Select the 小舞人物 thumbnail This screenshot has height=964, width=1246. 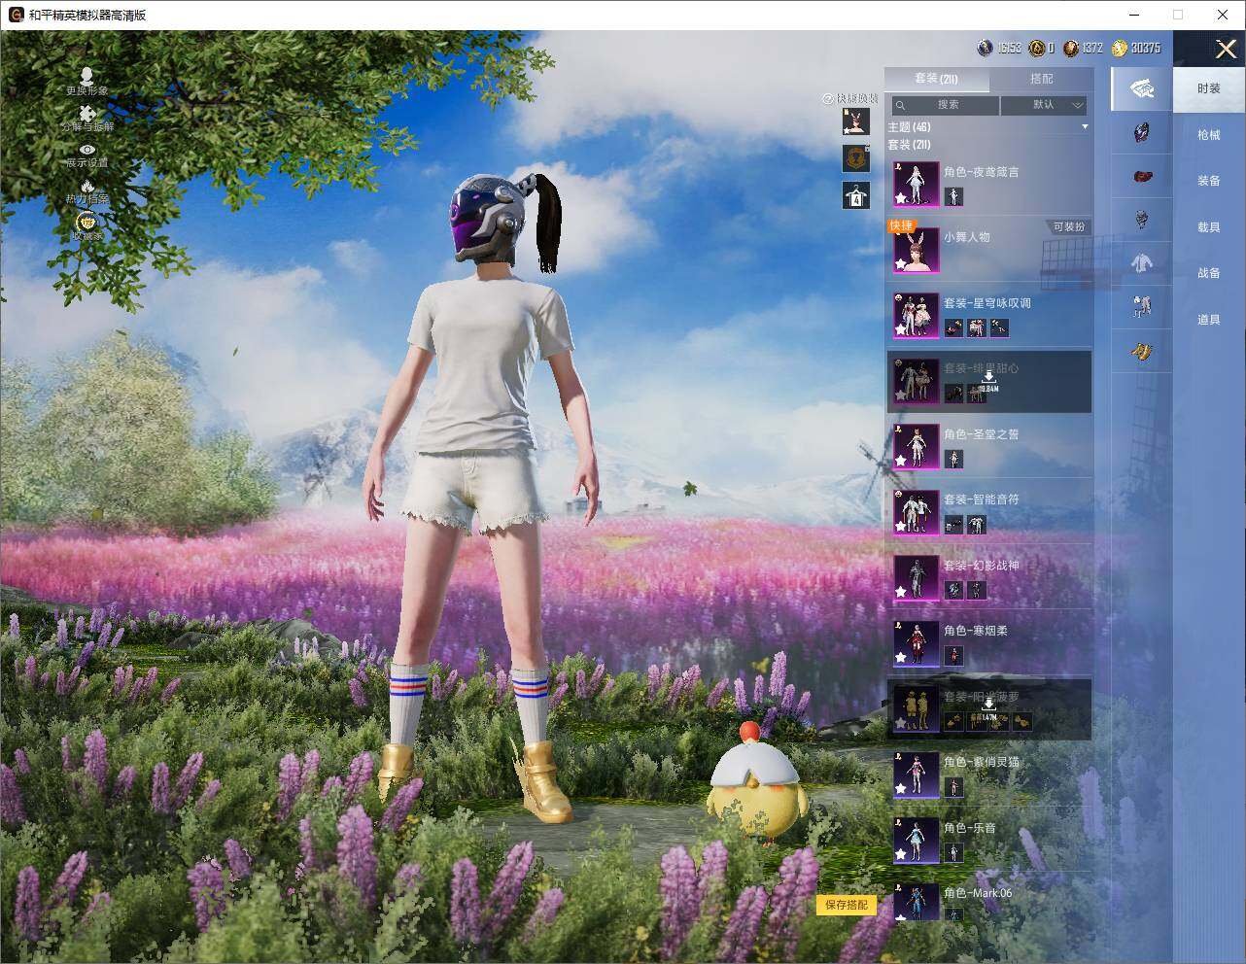[x=916, y=250]
